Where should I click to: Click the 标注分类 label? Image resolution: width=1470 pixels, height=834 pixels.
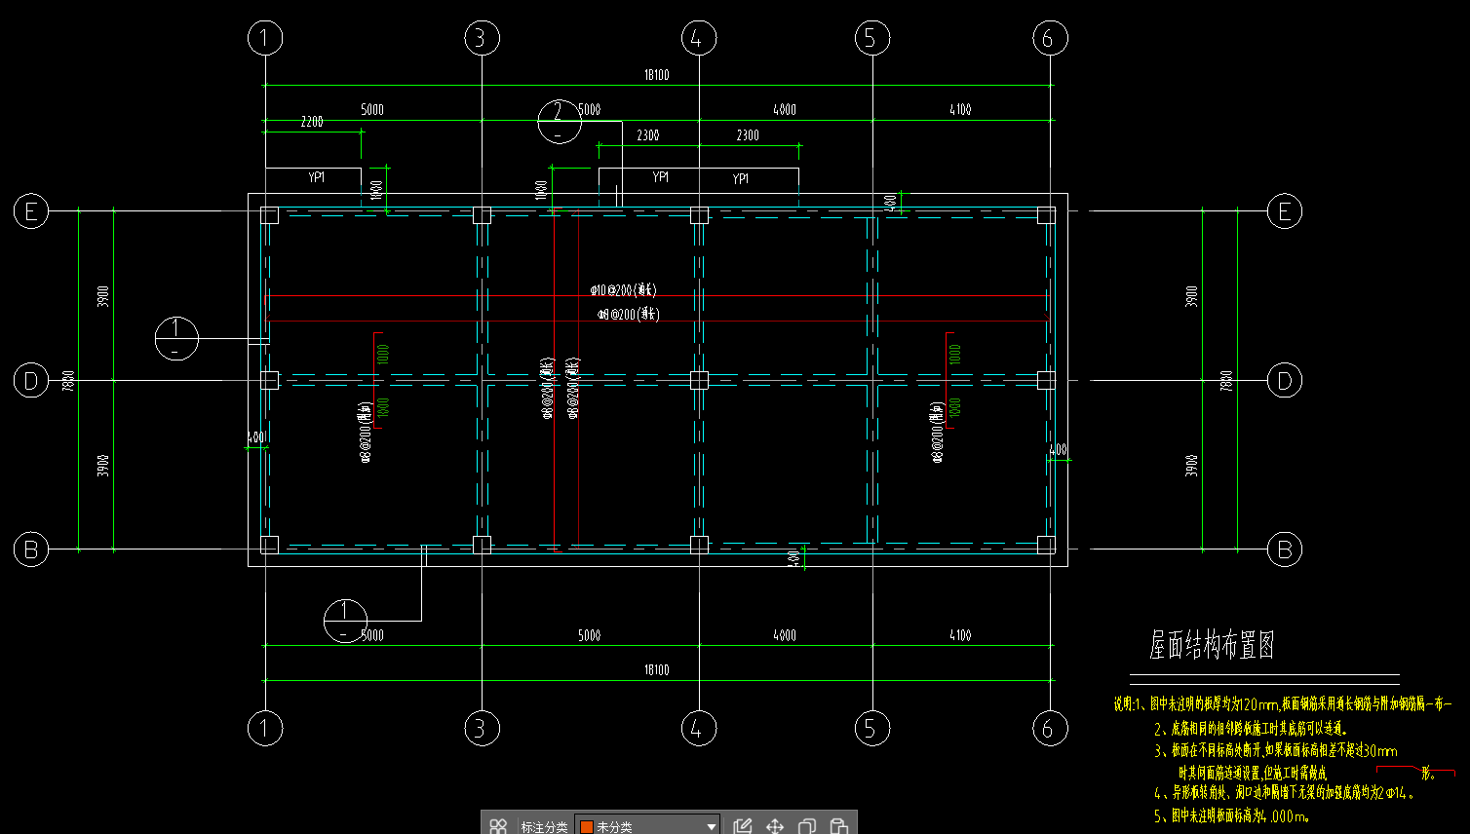tap(544, 827)
